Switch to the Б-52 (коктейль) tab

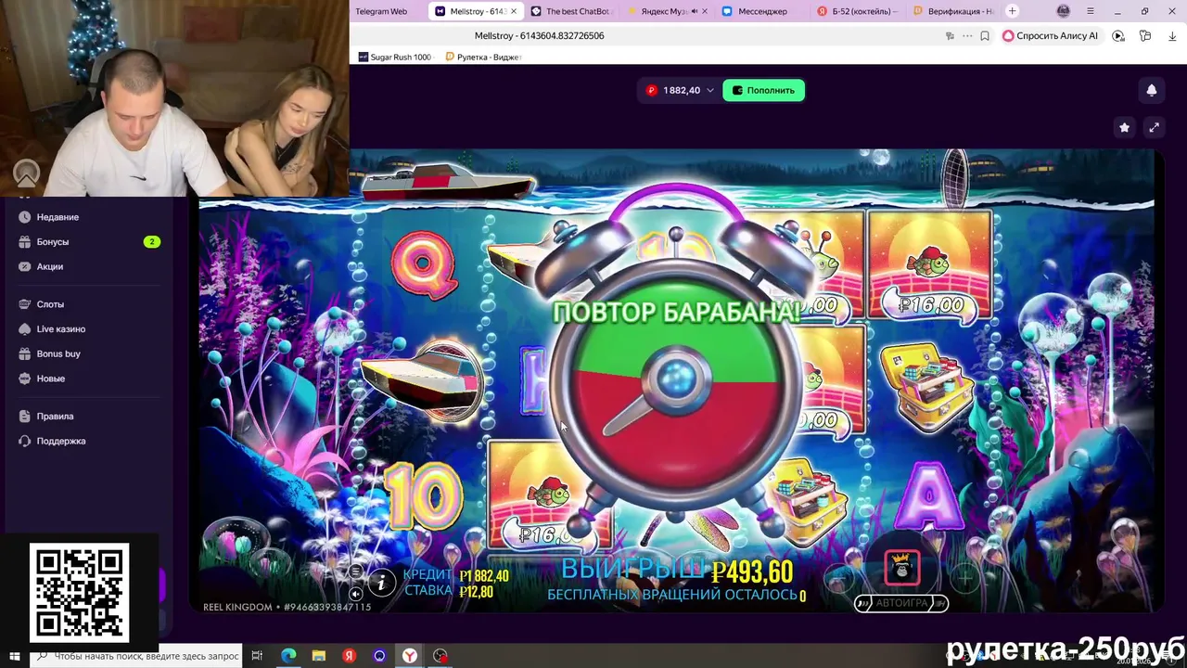[x=858, y=11]
